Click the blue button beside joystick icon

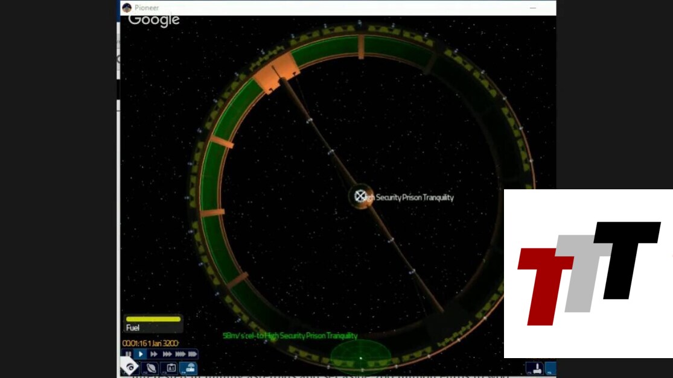549,368
